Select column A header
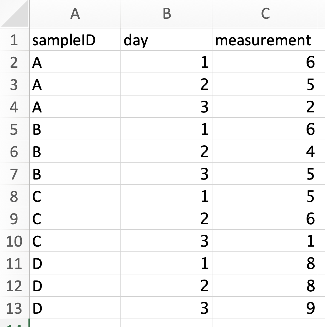 coord(75,14)
